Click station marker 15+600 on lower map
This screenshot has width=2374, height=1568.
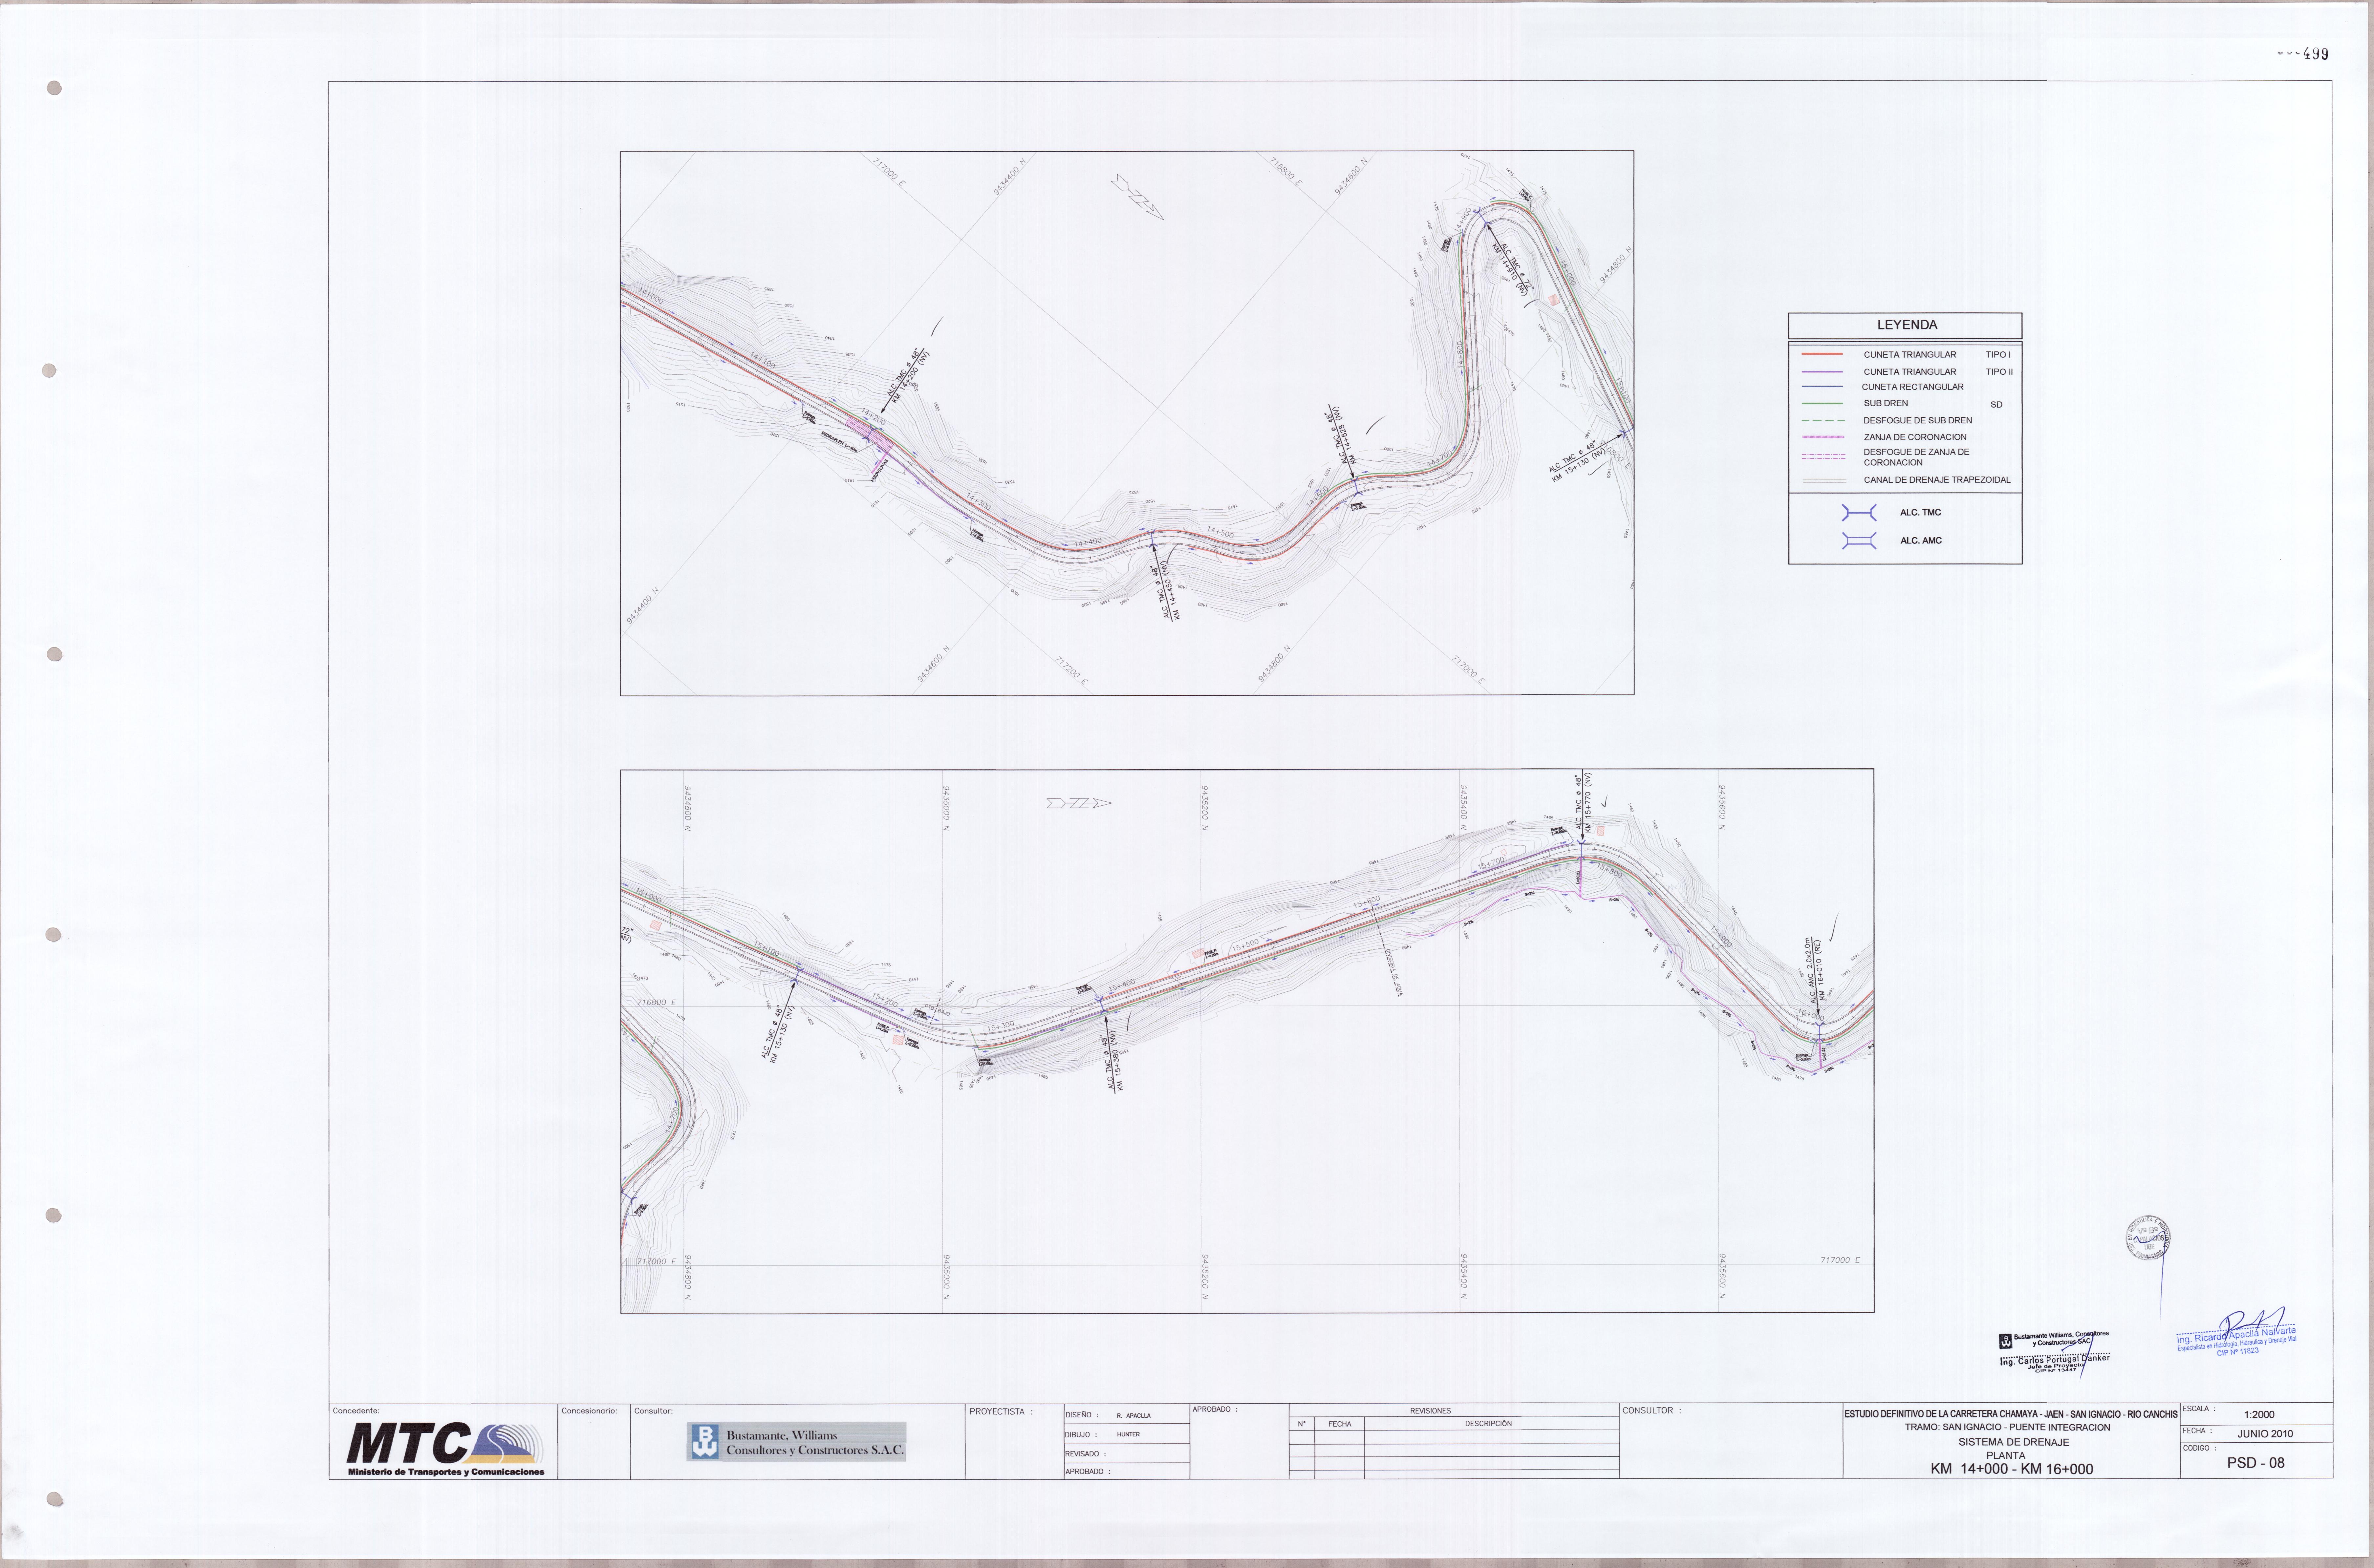pyautogui.click(x=1367, y=902)
